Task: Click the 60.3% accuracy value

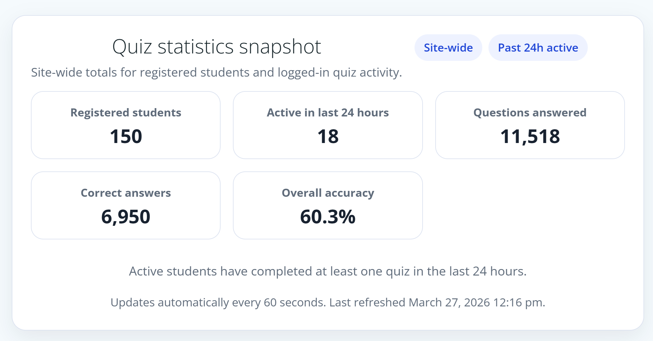Action: [x=328, y=217]
